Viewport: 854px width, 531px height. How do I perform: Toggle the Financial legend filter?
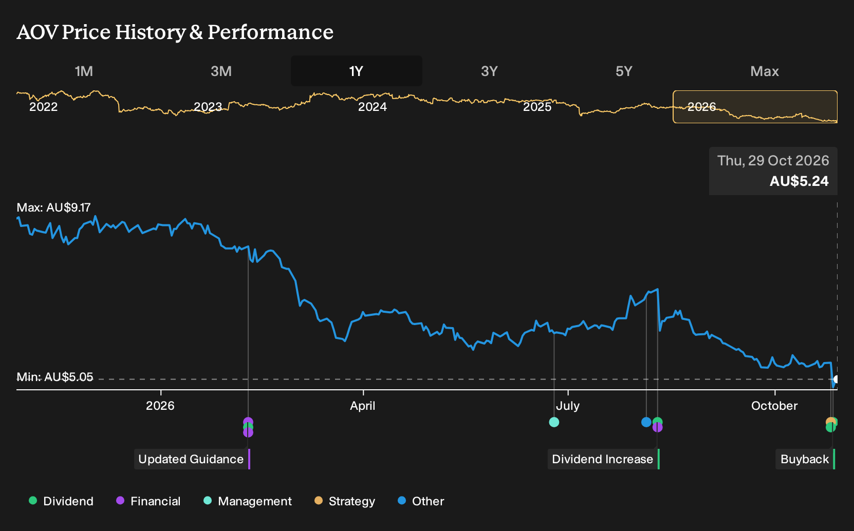point(148,501)
